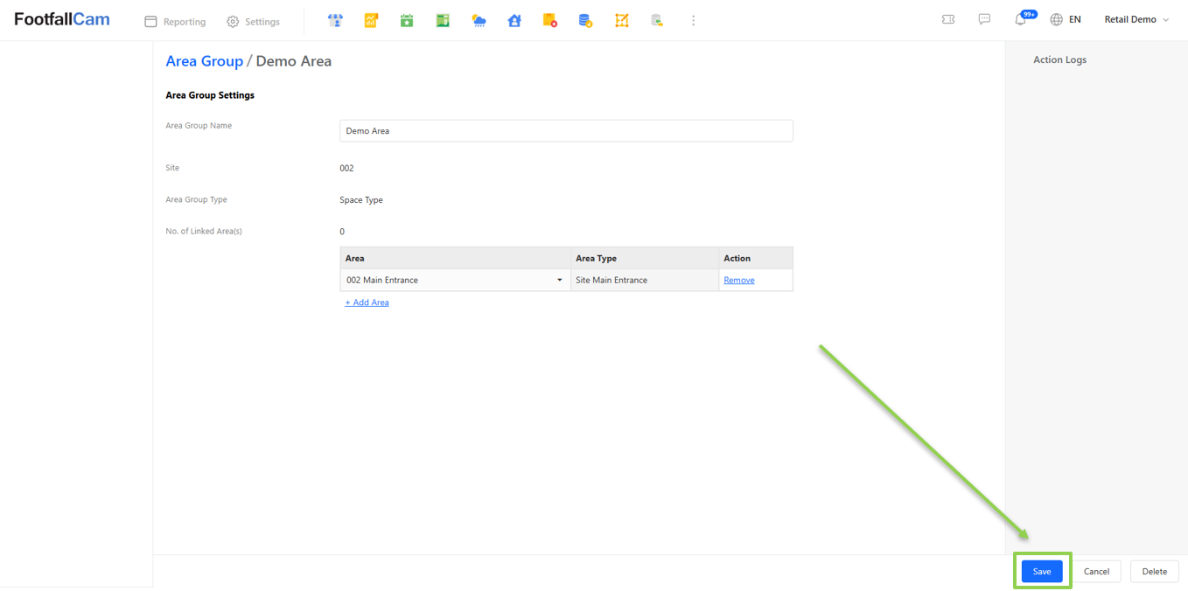Viewport: 1188px width, 591px height.
Task: Click the Remove link in Action column
Action: pos(738,280)
